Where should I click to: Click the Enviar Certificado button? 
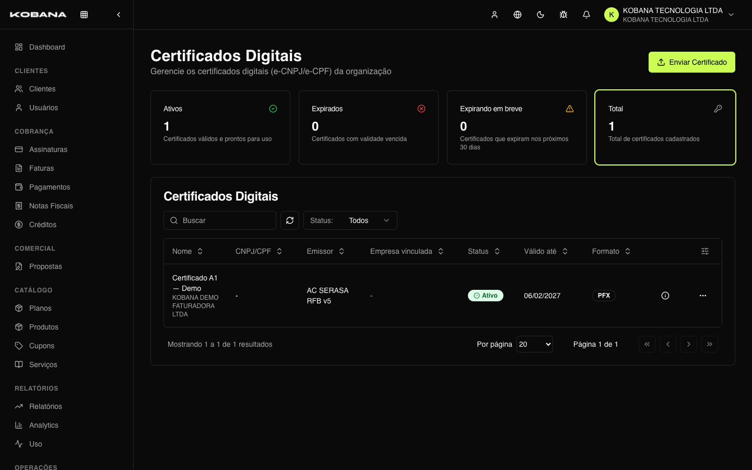tap(691, 62)
